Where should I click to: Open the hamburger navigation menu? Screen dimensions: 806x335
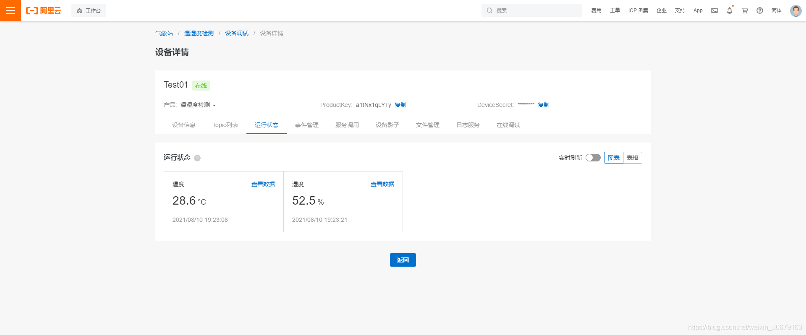coord(10,10)
